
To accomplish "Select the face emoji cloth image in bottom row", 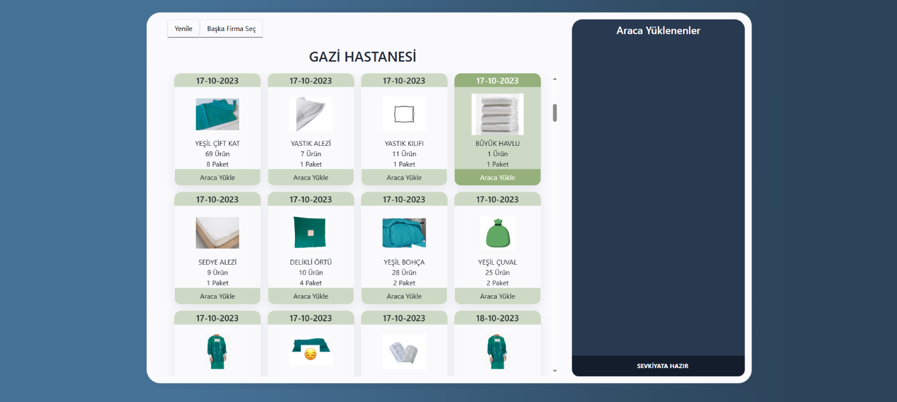I will [311, 351].
